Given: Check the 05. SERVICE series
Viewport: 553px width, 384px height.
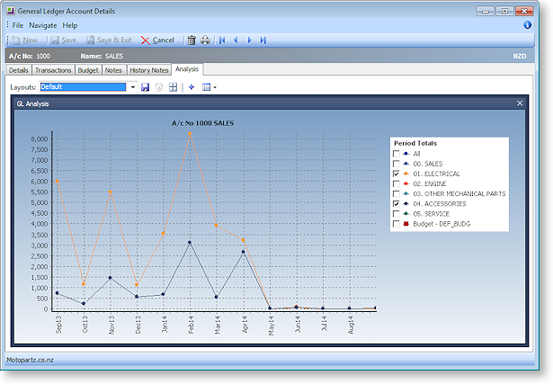Looking at the screenshot, I should [x=397, y=214].
